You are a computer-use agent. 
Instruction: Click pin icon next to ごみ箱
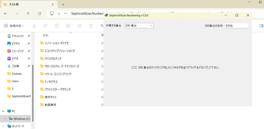(29, 66)
